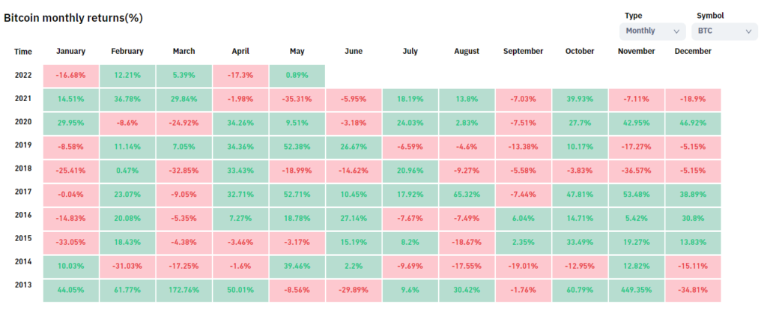Click the November column header

pos(636,51)
